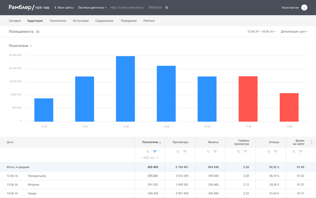Open table options three-dot menu

point(311,142)
